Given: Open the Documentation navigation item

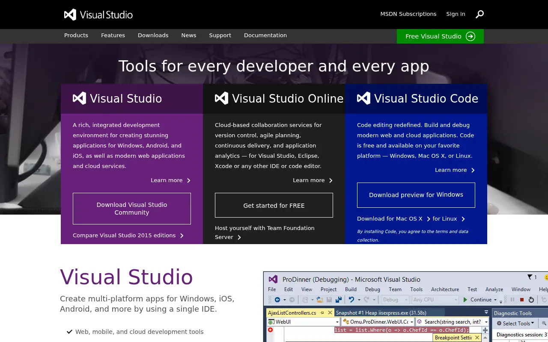Looking at the screenshot, I should click(265, 35).
